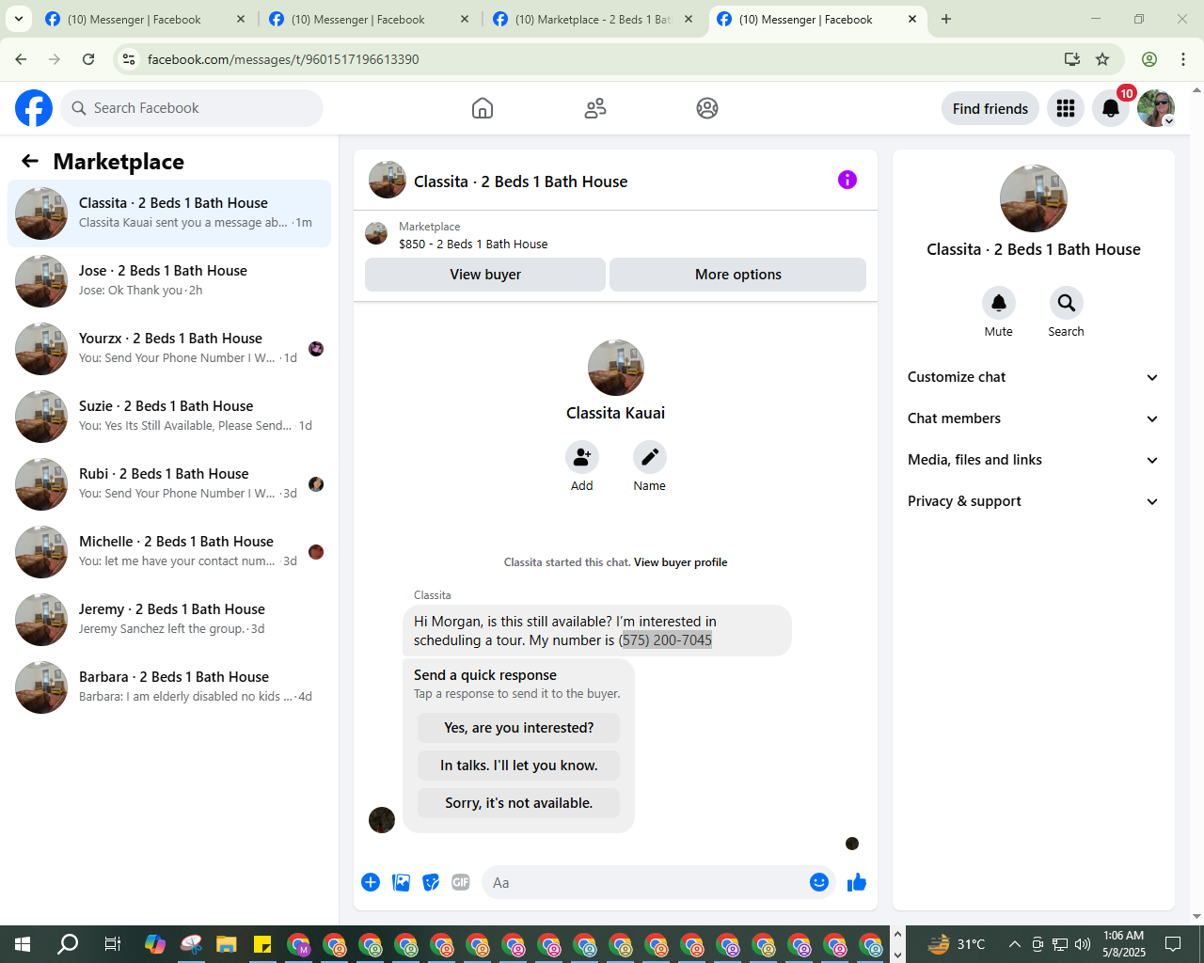Search in conversation magnifier icon
This screenshot has width=1204, height=963.
click(1067, 303)
